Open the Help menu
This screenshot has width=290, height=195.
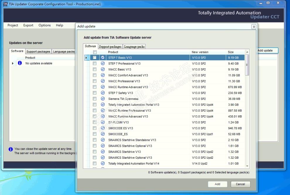point(59,25)
